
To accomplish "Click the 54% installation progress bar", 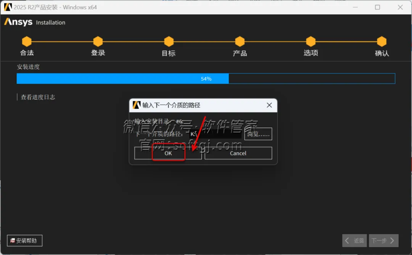I will point(206,79).
